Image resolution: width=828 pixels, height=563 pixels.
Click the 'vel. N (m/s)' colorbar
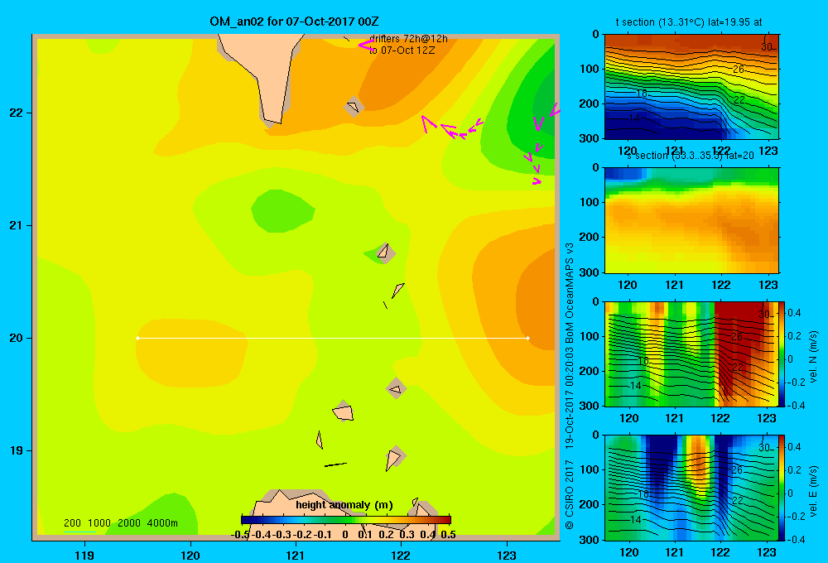[x=782, y=354]
